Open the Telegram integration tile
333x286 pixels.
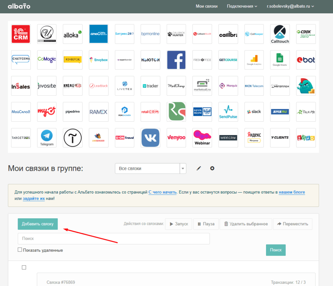[x=47, y=138]
